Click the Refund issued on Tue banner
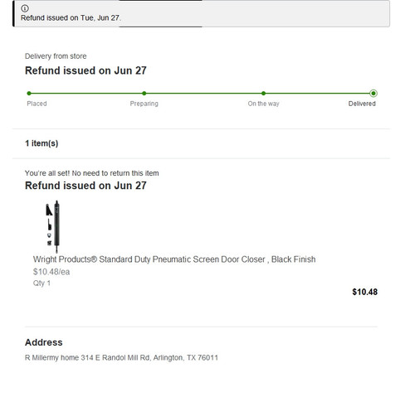Viewport: 415px width, 397px height. tap(202, 13)
